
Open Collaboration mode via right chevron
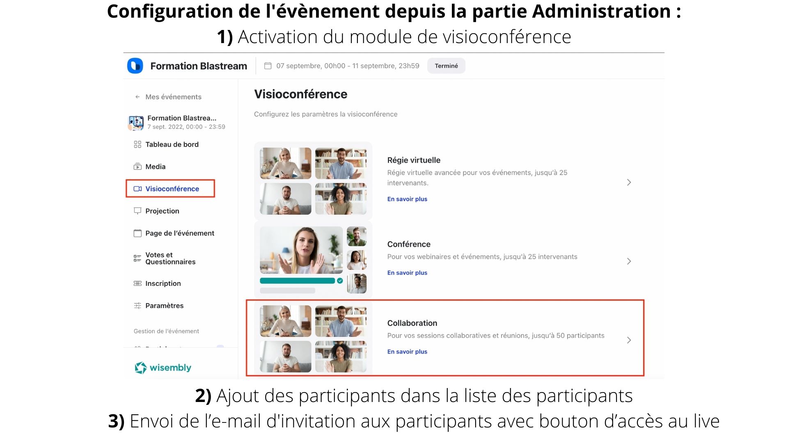pyautogui.click(x=629, y=340)
